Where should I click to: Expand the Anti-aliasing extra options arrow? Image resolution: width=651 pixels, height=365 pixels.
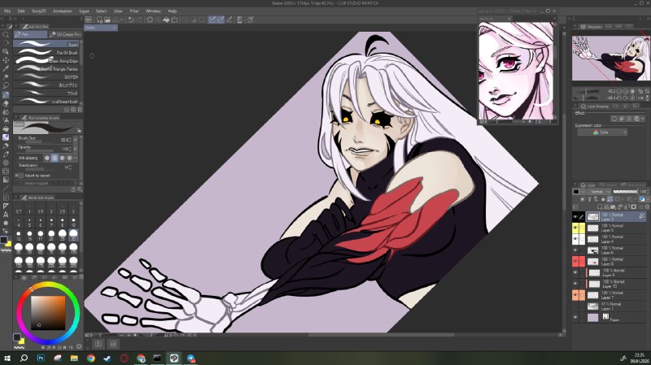coord(75,158)
